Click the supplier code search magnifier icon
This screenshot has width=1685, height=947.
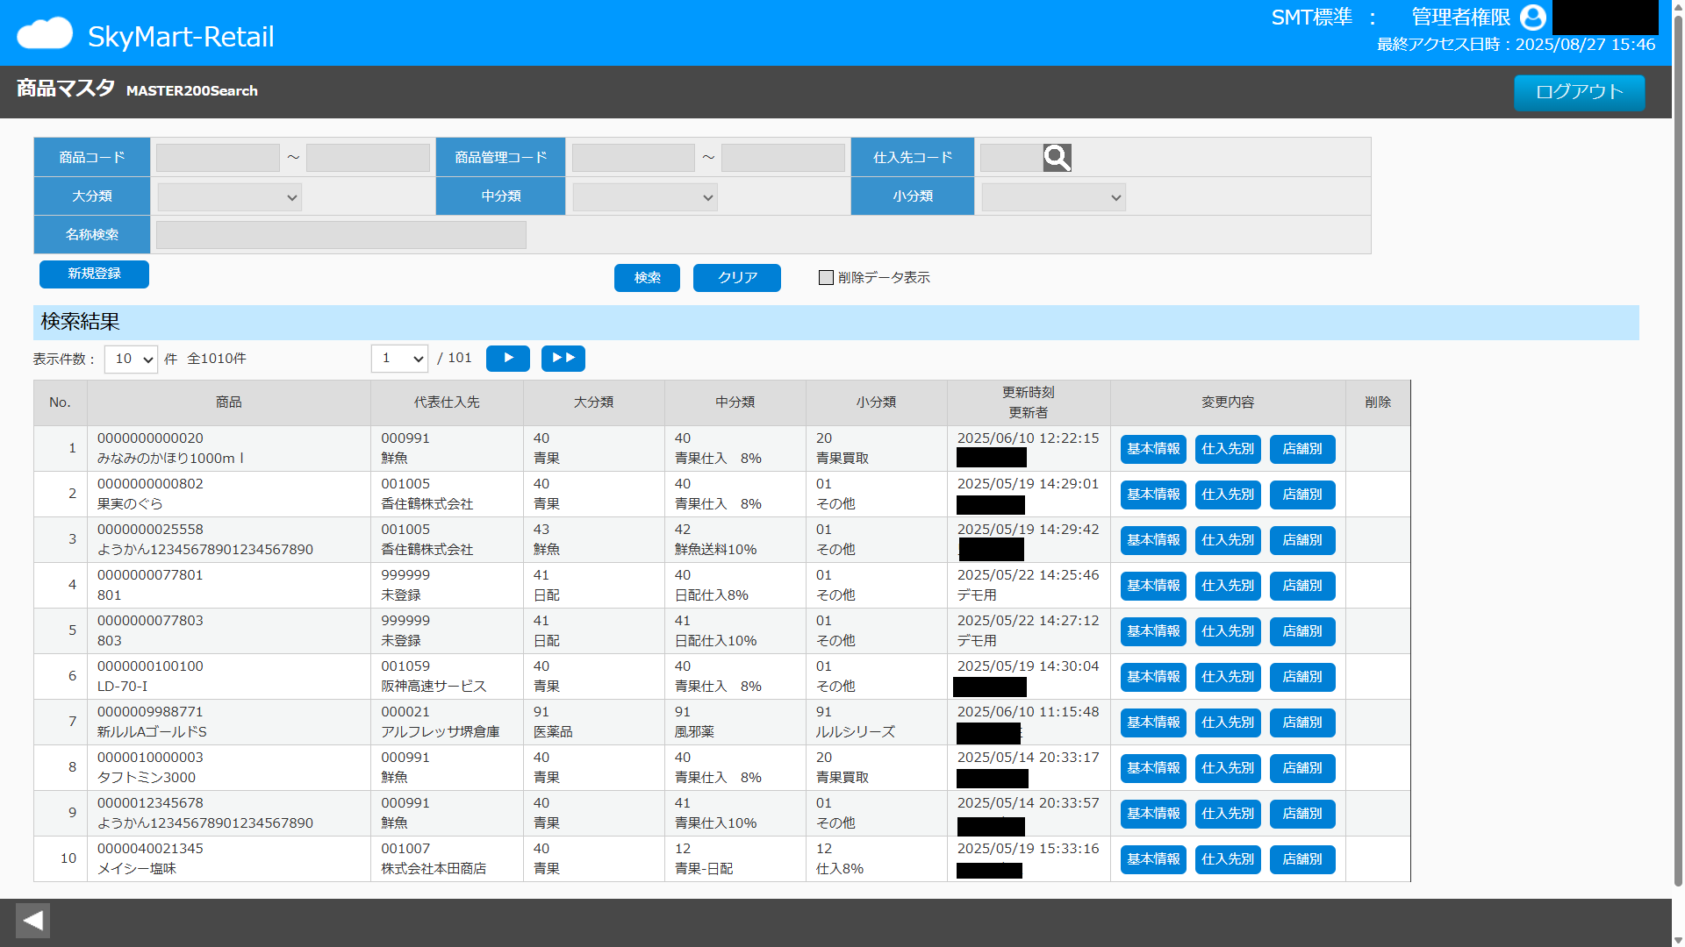pyautogui.click(x=1056, y=158)
